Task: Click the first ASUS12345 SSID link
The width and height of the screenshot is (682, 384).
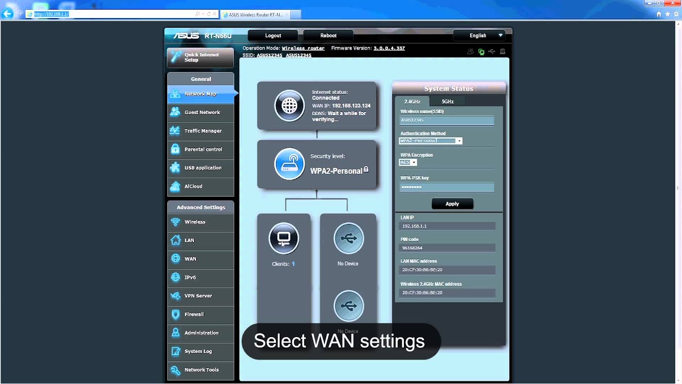Action: pos(270,55)
